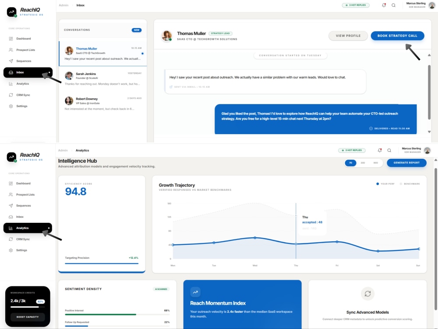Click Sarah Jenkins avatar in conversation list
The width and height of the screenshot is (438, 329).
click(x=69, y=75)
